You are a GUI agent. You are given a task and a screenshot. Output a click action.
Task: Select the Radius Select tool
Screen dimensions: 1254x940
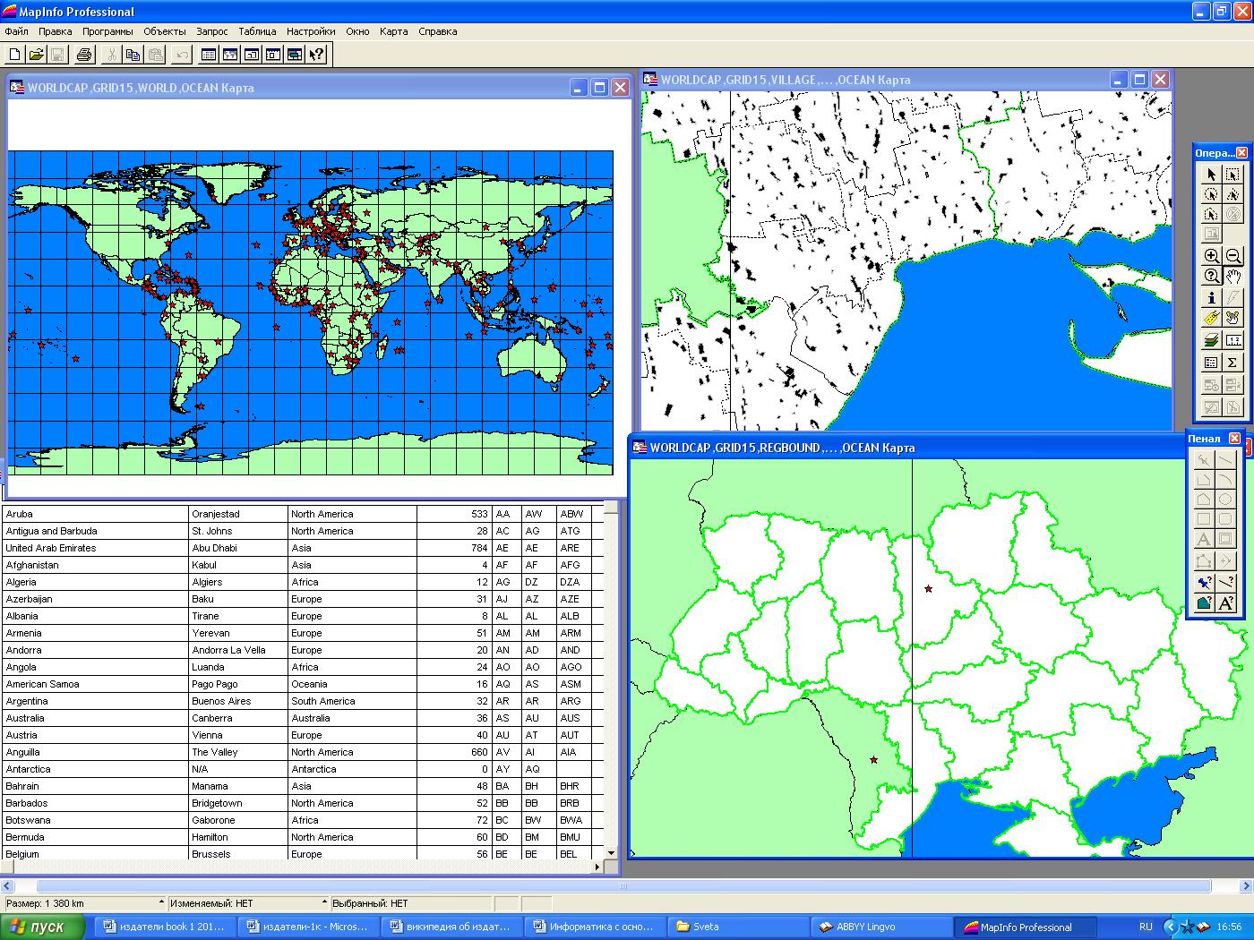click(1211, 194)
